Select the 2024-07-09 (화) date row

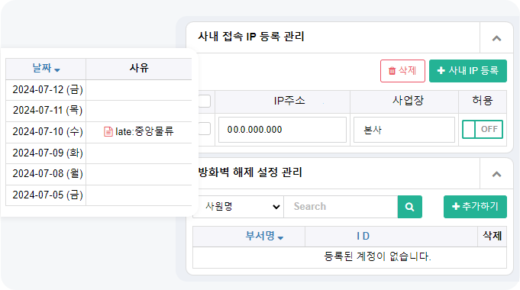click(x=99, y=153)
